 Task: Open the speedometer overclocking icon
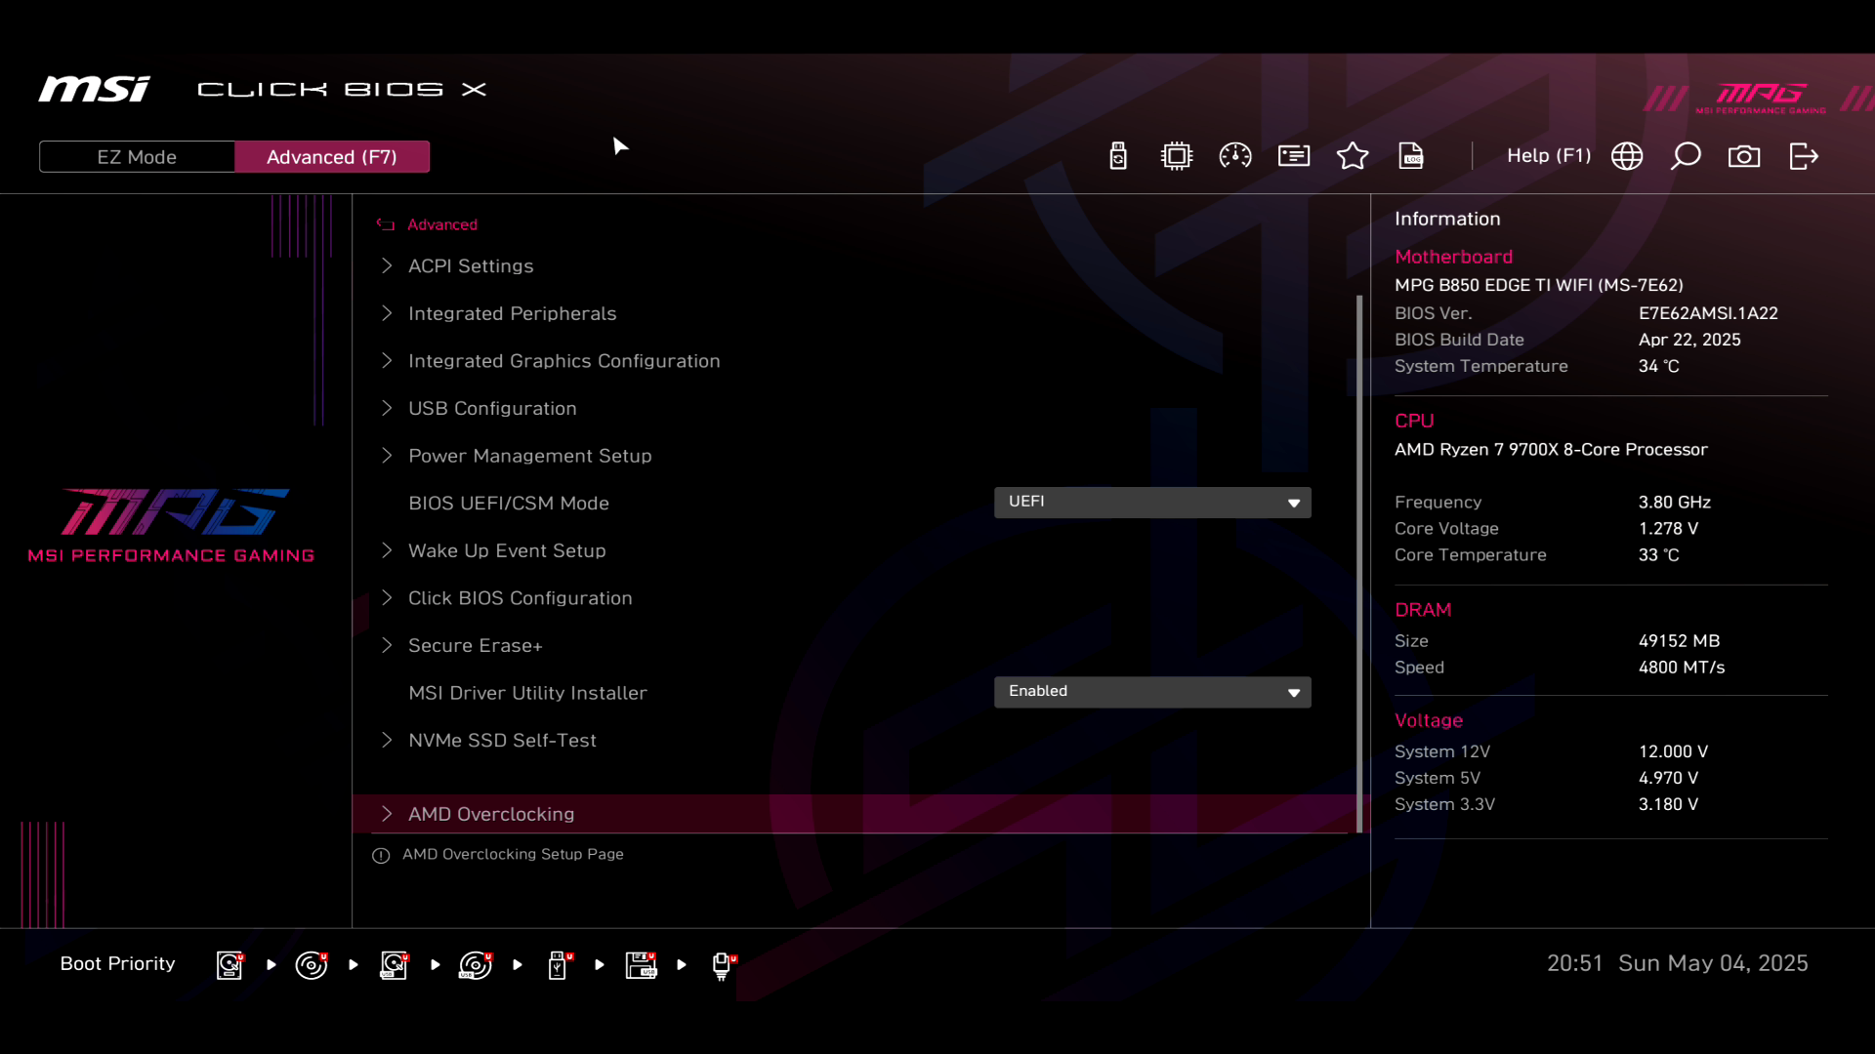pyautogui.click(x=1235, y=156)
